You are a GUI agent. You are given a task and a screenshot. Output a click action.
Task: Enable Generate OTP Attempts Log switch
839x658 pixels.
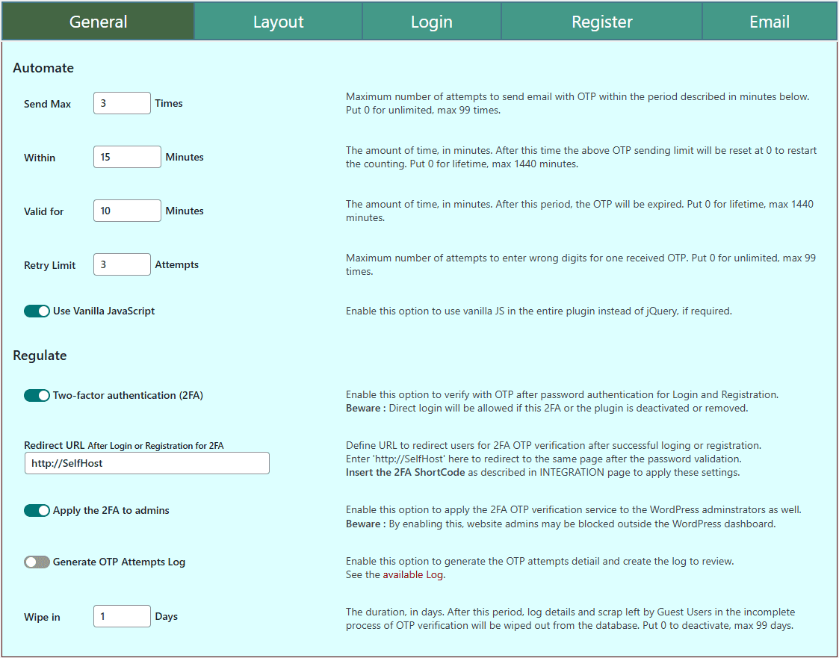click(37, 562)
